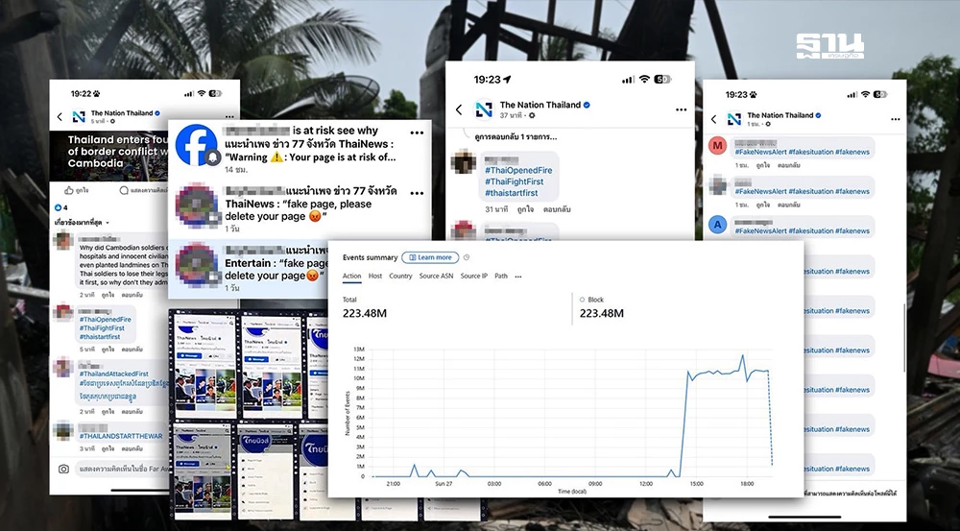Viewport: 960px width, 531px height.
Task: Select the Source ASN tab
Action: (436, 277)
